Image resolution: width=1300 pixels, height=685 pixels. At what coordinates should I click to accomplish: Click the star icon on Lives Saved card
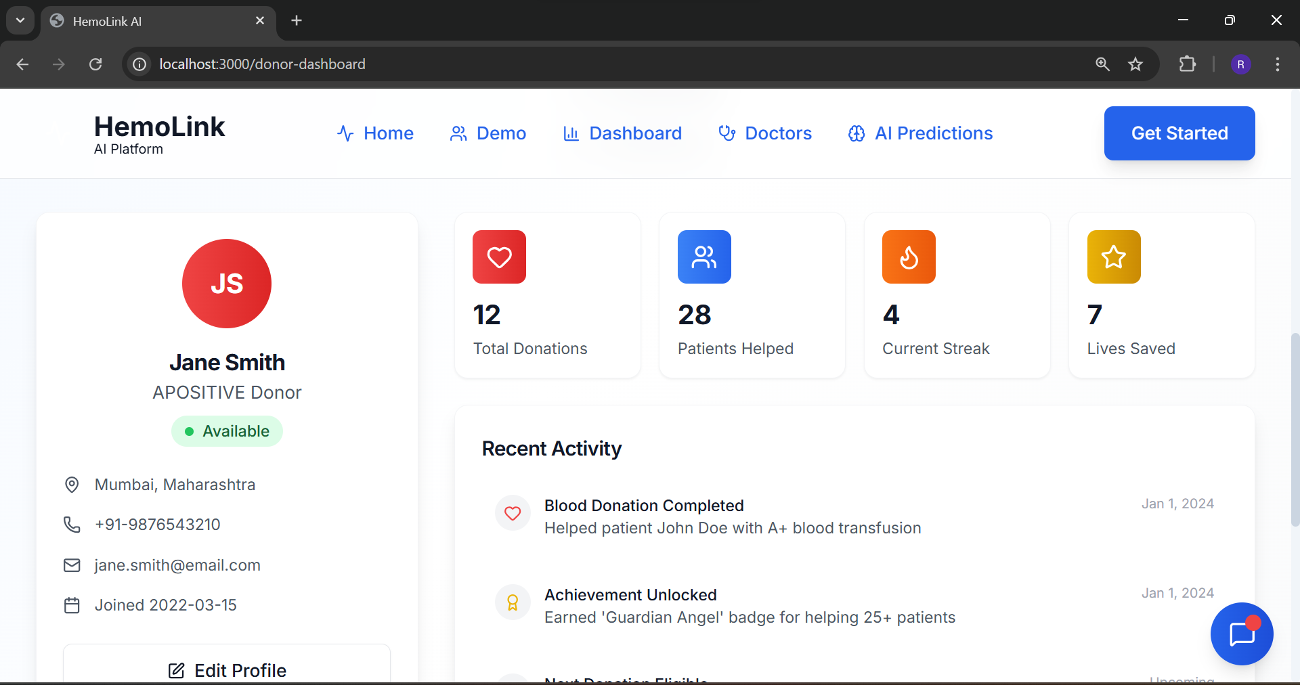[x=1113, y=257]
